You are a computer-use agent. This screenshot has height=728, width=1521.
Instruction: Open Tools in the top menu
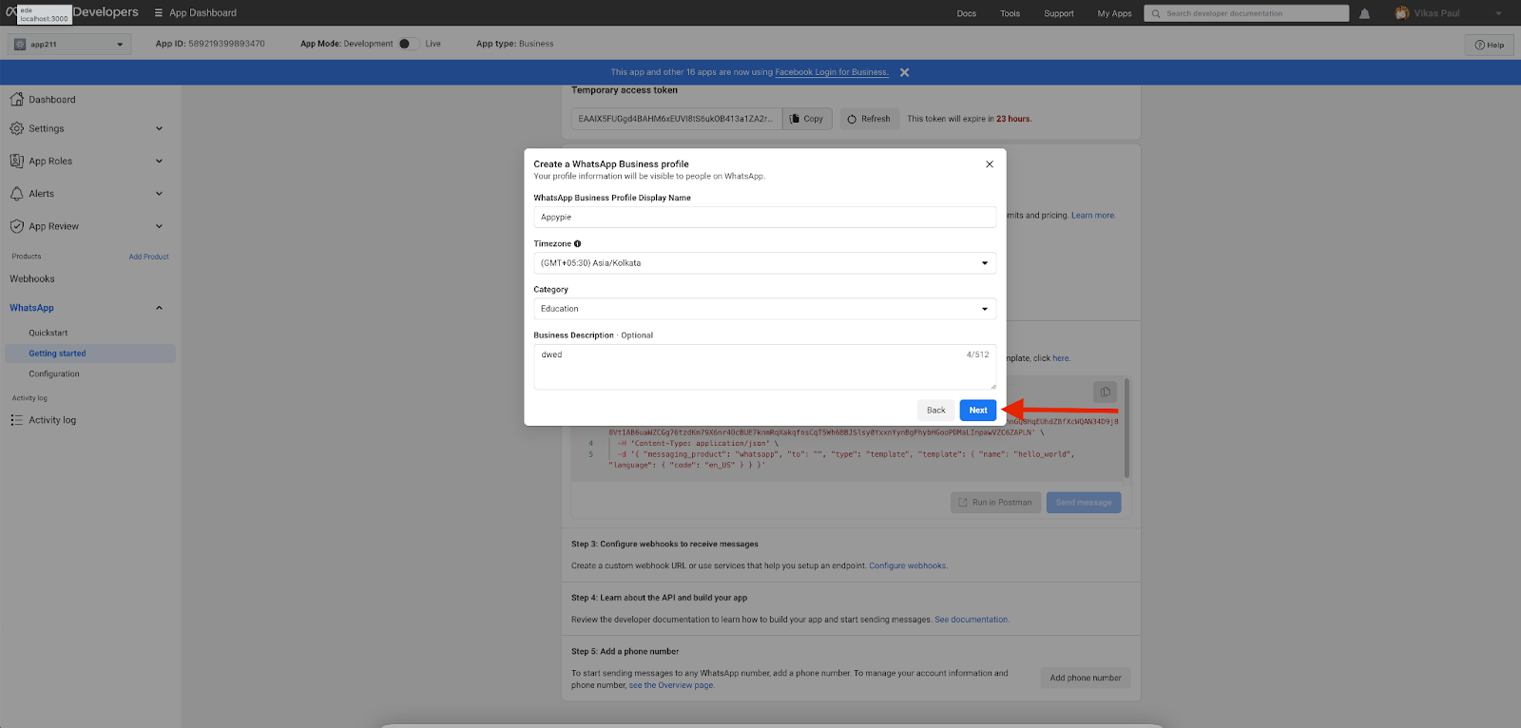point(1010,13)
